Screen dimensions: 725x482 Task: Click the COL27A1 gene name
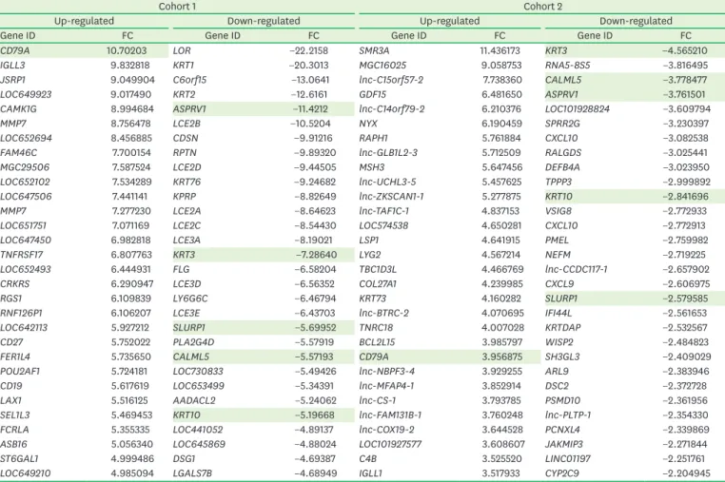[x=378, y=283]
